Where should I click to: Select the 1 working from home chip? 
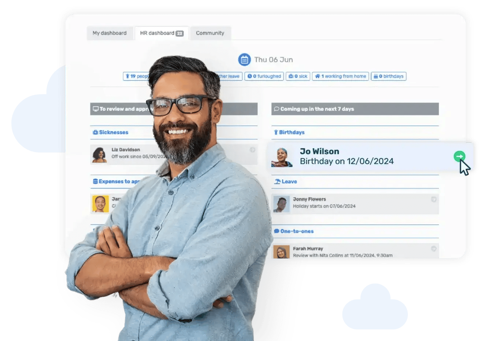[x=341, y=76]
